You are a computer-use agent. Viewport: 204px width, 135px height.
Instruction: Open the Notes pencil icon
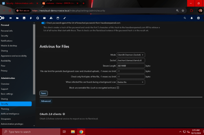65,18
